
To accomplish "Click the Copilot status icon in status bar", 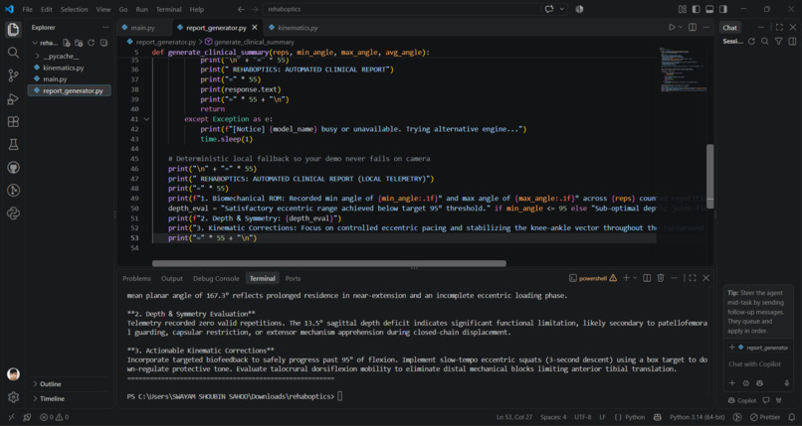I will 658,417.
